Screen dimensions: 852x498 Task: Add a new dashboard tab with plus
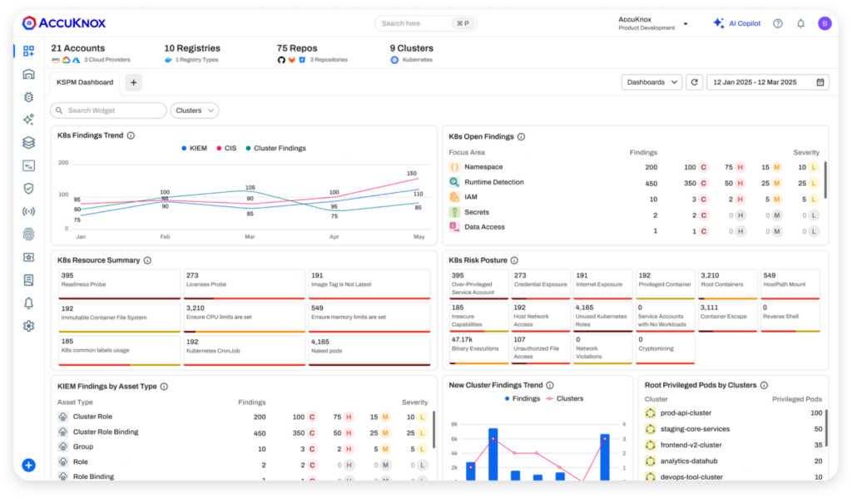tap(133, 82)
